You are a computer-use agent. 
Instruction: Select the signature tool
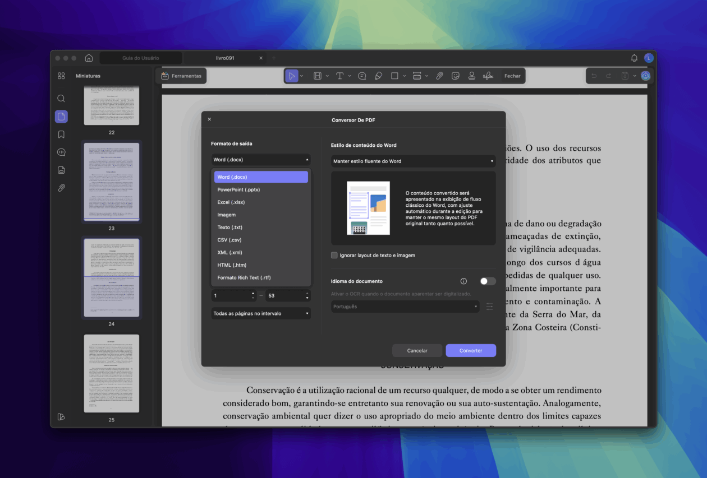coord(488,76)
